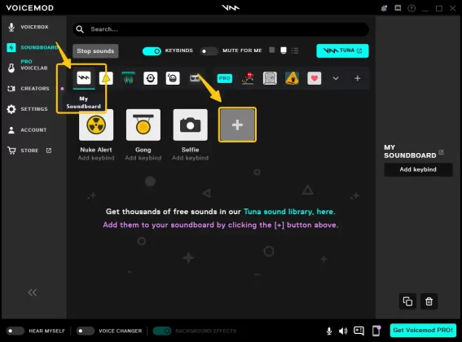Open the Creators page

[29, 89]
